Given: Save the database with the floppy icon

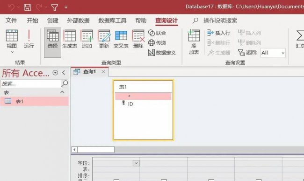Looking at the screenshot, I should (27, 7).
